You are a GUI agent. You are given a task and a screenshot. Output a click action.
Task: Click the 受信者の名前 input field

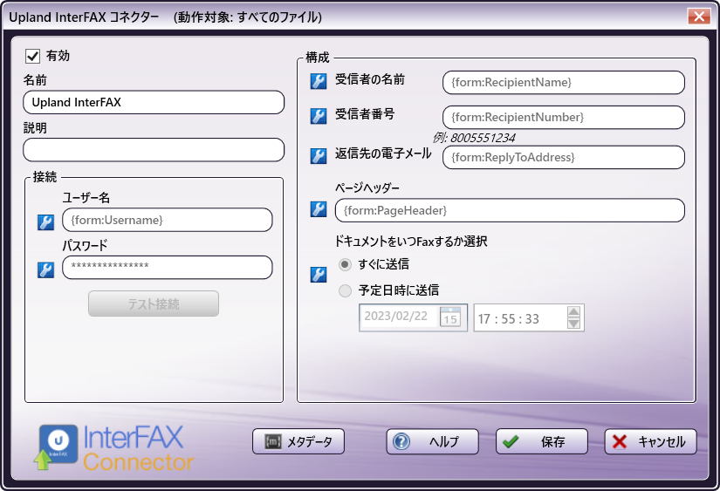point(564,83)
